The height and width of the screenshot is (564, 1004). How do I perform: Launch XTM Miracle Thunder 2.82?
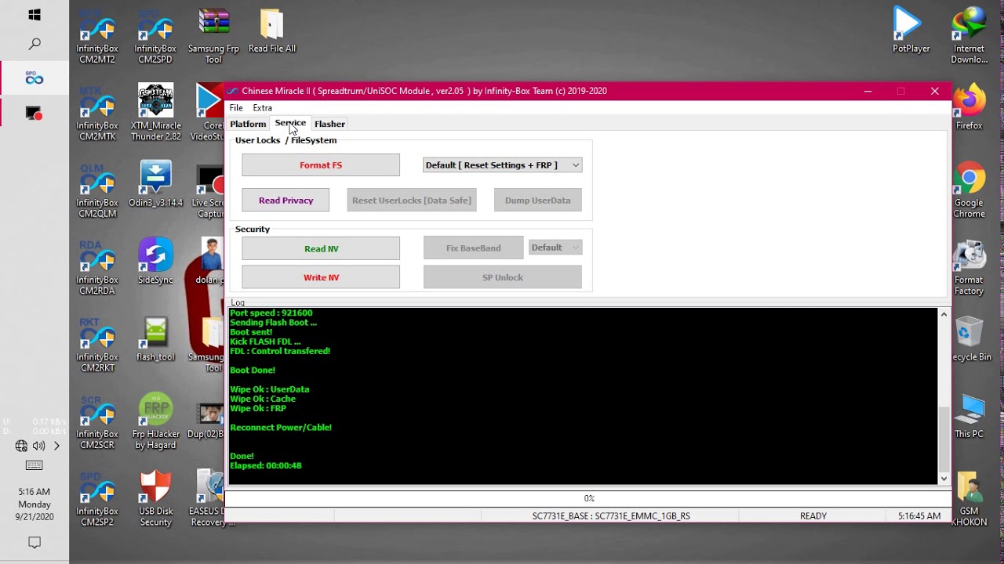click(155, 114)
